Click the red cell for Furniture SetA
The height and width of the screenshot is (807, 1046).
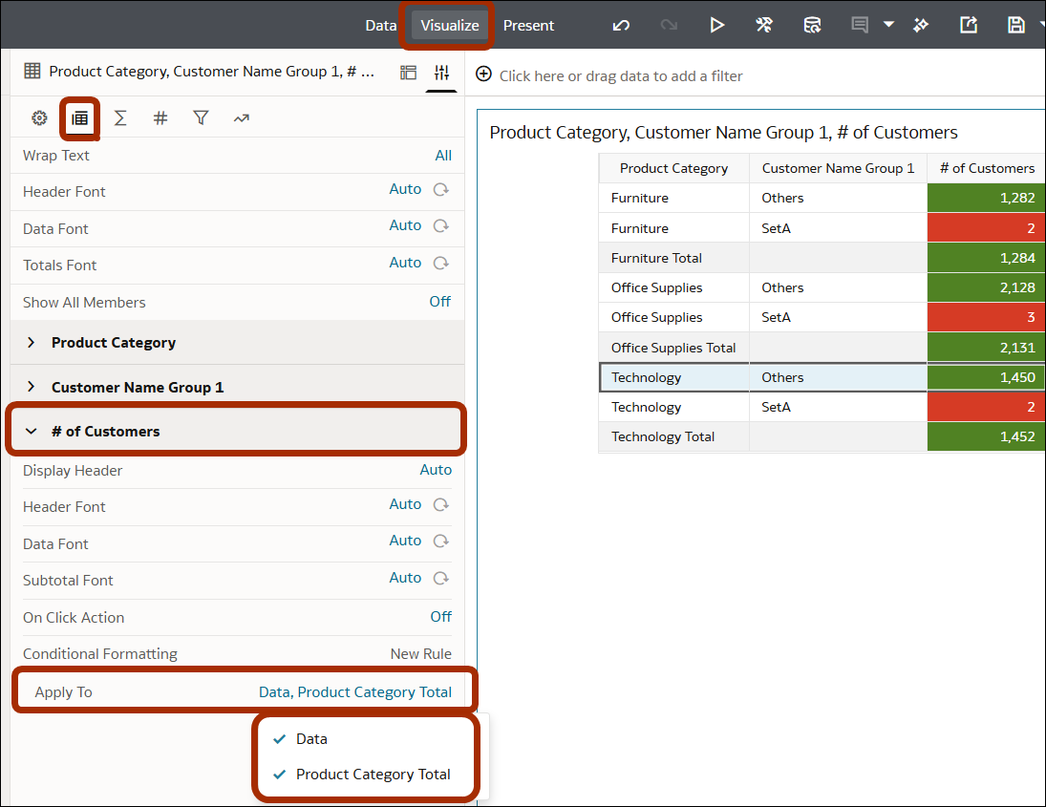(x=985, y=228)
